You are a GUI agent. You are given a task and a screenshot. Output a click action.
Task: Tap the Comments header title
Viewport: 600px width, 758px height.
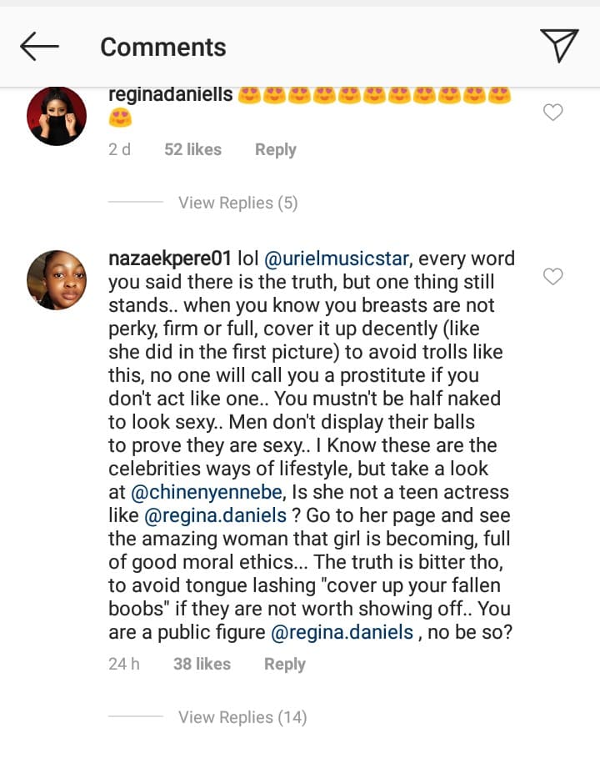[163, 48]
